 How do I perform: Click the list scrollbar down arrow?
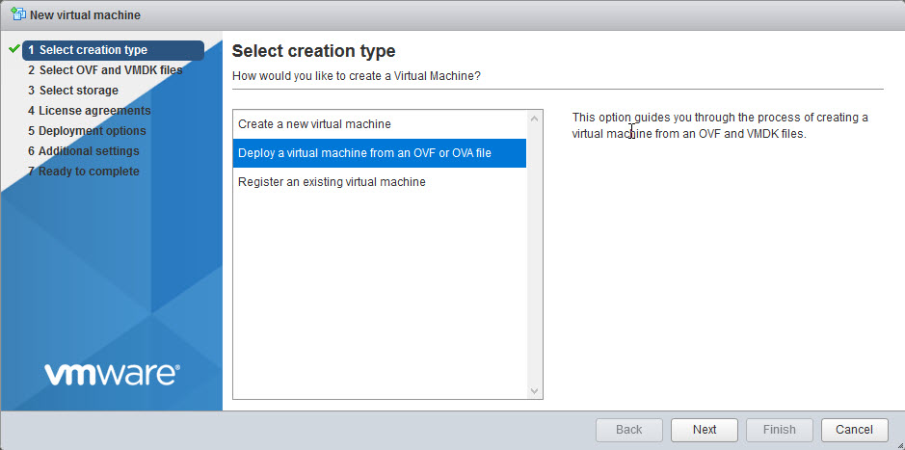534,391
